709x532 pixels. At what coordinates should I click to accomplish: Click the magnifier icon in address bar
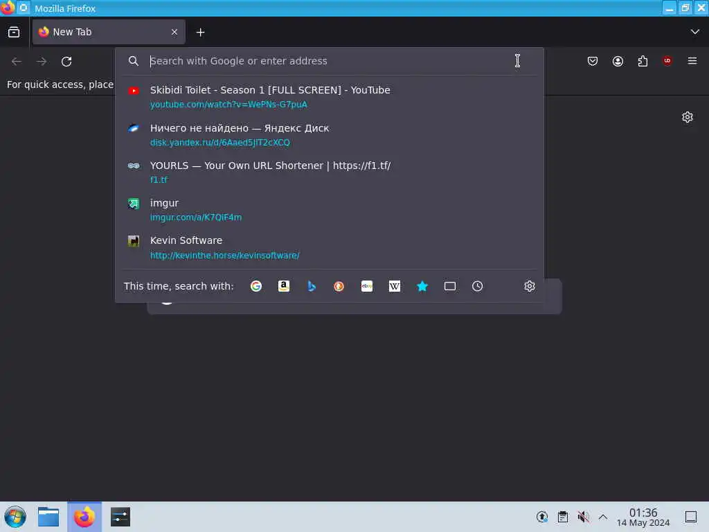(134, 61)
